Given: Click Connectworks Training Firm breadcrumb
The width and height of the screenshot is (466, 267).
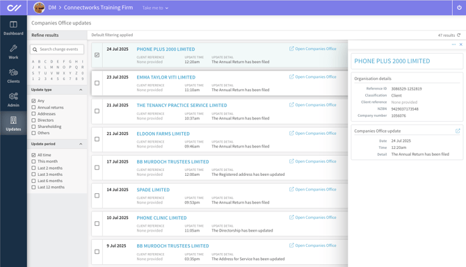Looking at the screenshot, I should tap(98, 8).
